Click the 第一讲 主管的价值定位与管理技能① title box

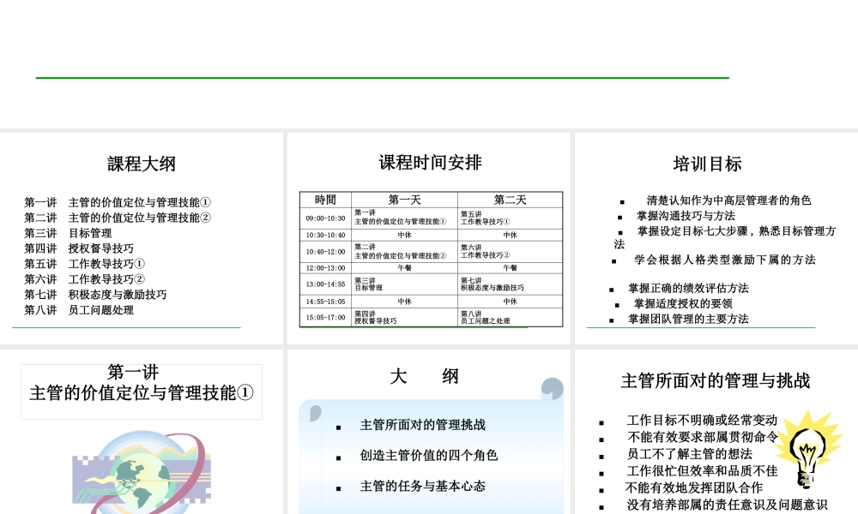click(x=142, y=391)
